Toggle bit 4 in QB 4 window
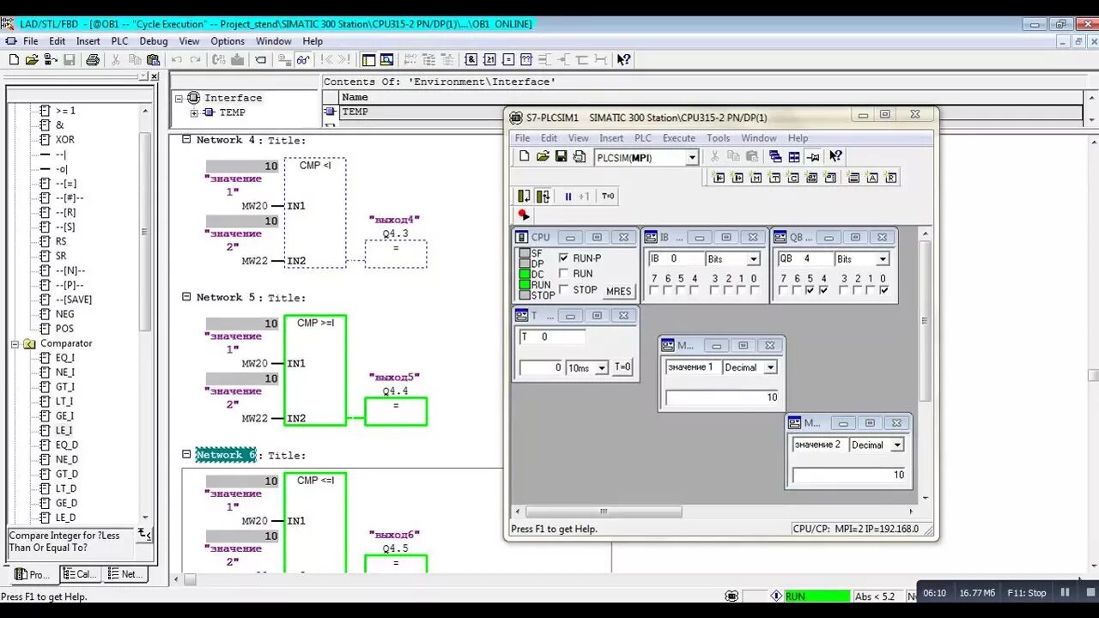The image size is (1099, 618). [x=823, y=290]
